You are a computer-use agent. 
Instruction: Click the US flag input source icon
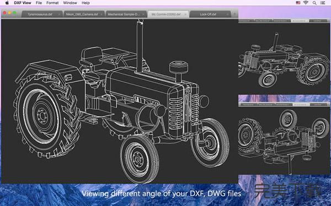click(x=298, y=3)
